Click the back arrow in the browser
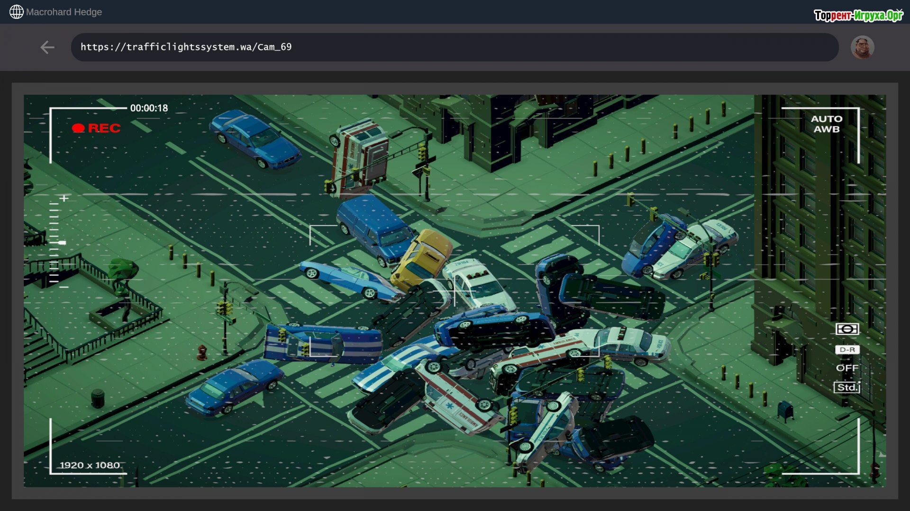The width and height of the screenshot is (910, 511). point(47,47)
